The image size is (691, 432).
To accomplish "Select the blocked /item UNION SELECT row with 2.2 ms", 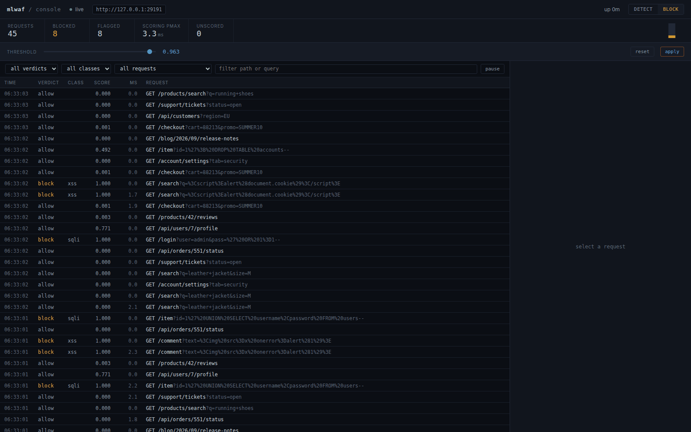I will pyautogui.click(x=255, y=386).
